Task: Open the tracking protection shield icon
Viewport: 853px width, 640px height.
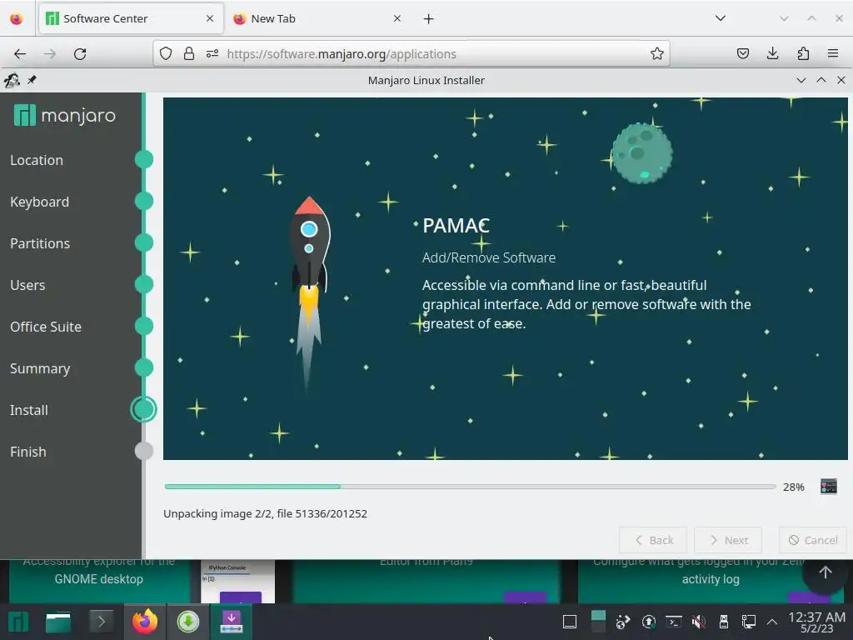Action: pos(166,53)
